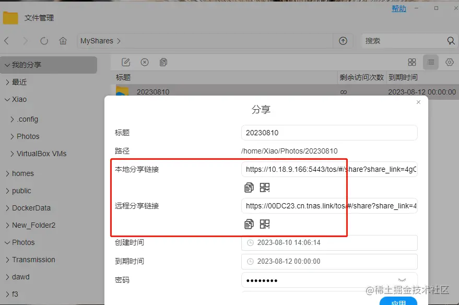
Task: Open the view settings gear
Action: click(450, 62)
